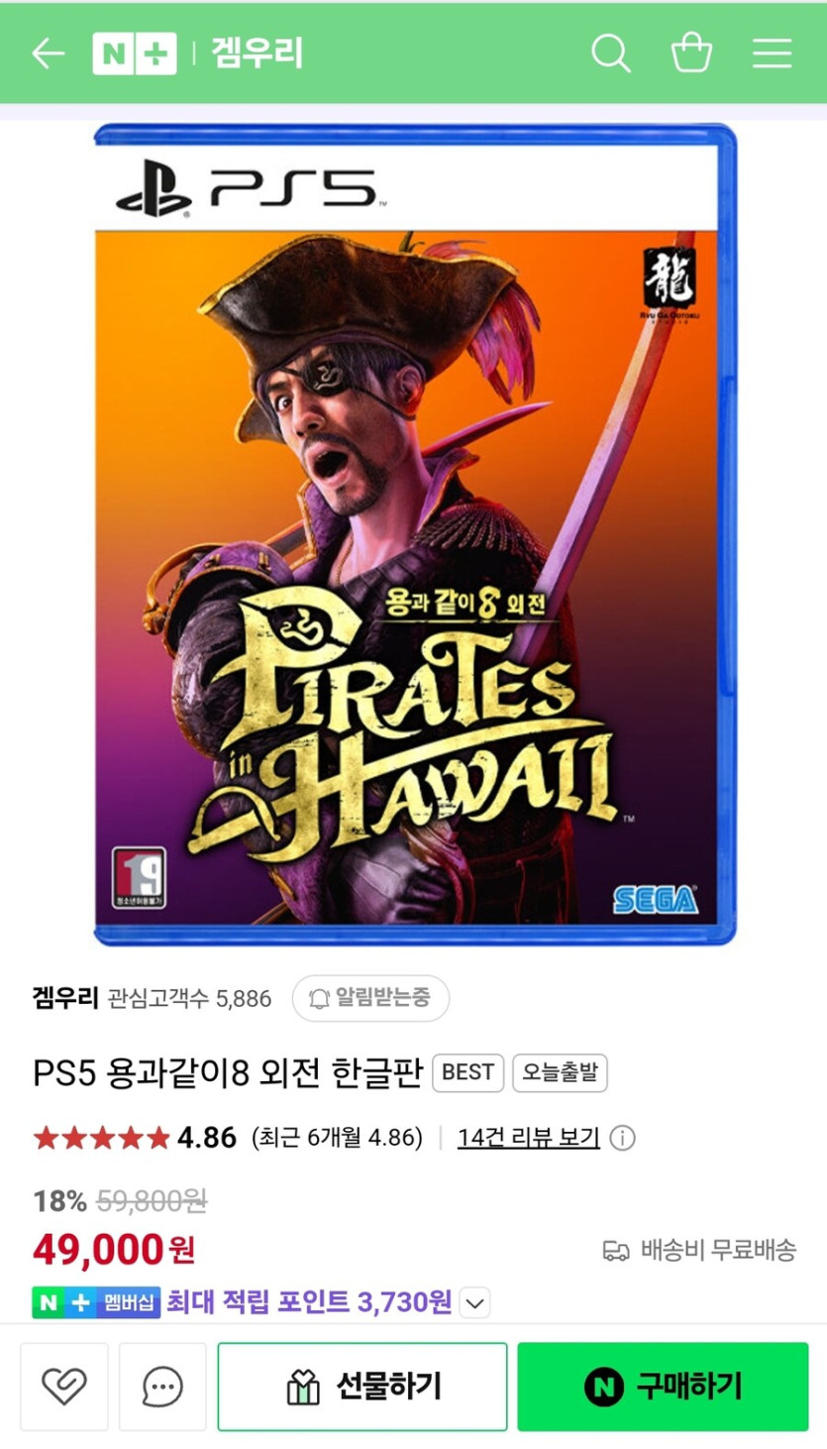Click the five-star rating
The height and width of the screenshot is (1449, 827).
101,1138
